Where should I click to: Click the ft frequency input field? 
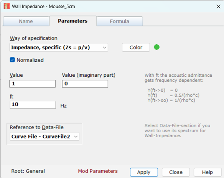(x=33, y=105)
